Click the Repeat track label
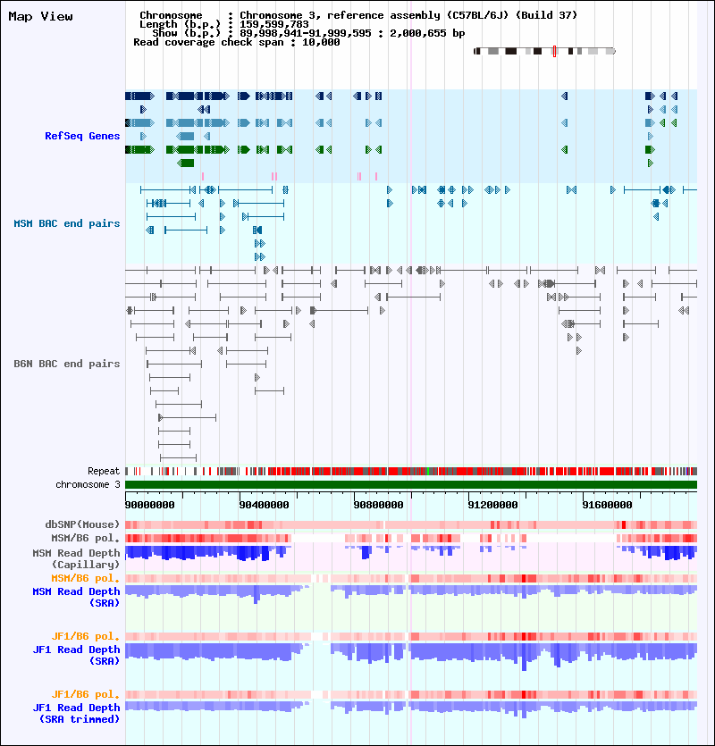The image size is (715, 746). coord(104,472)
